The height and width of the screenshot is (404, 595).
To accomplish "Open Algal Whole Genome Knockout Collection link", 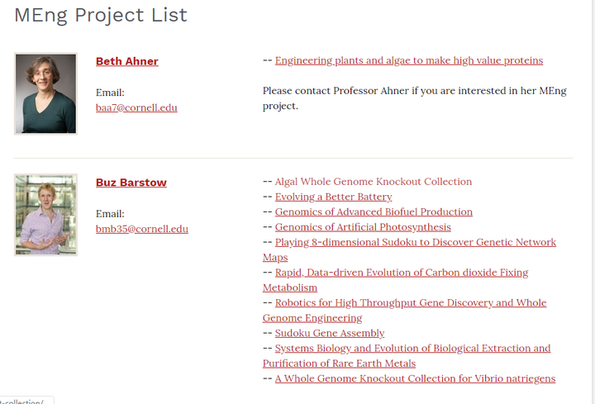I will coord(373,181).
